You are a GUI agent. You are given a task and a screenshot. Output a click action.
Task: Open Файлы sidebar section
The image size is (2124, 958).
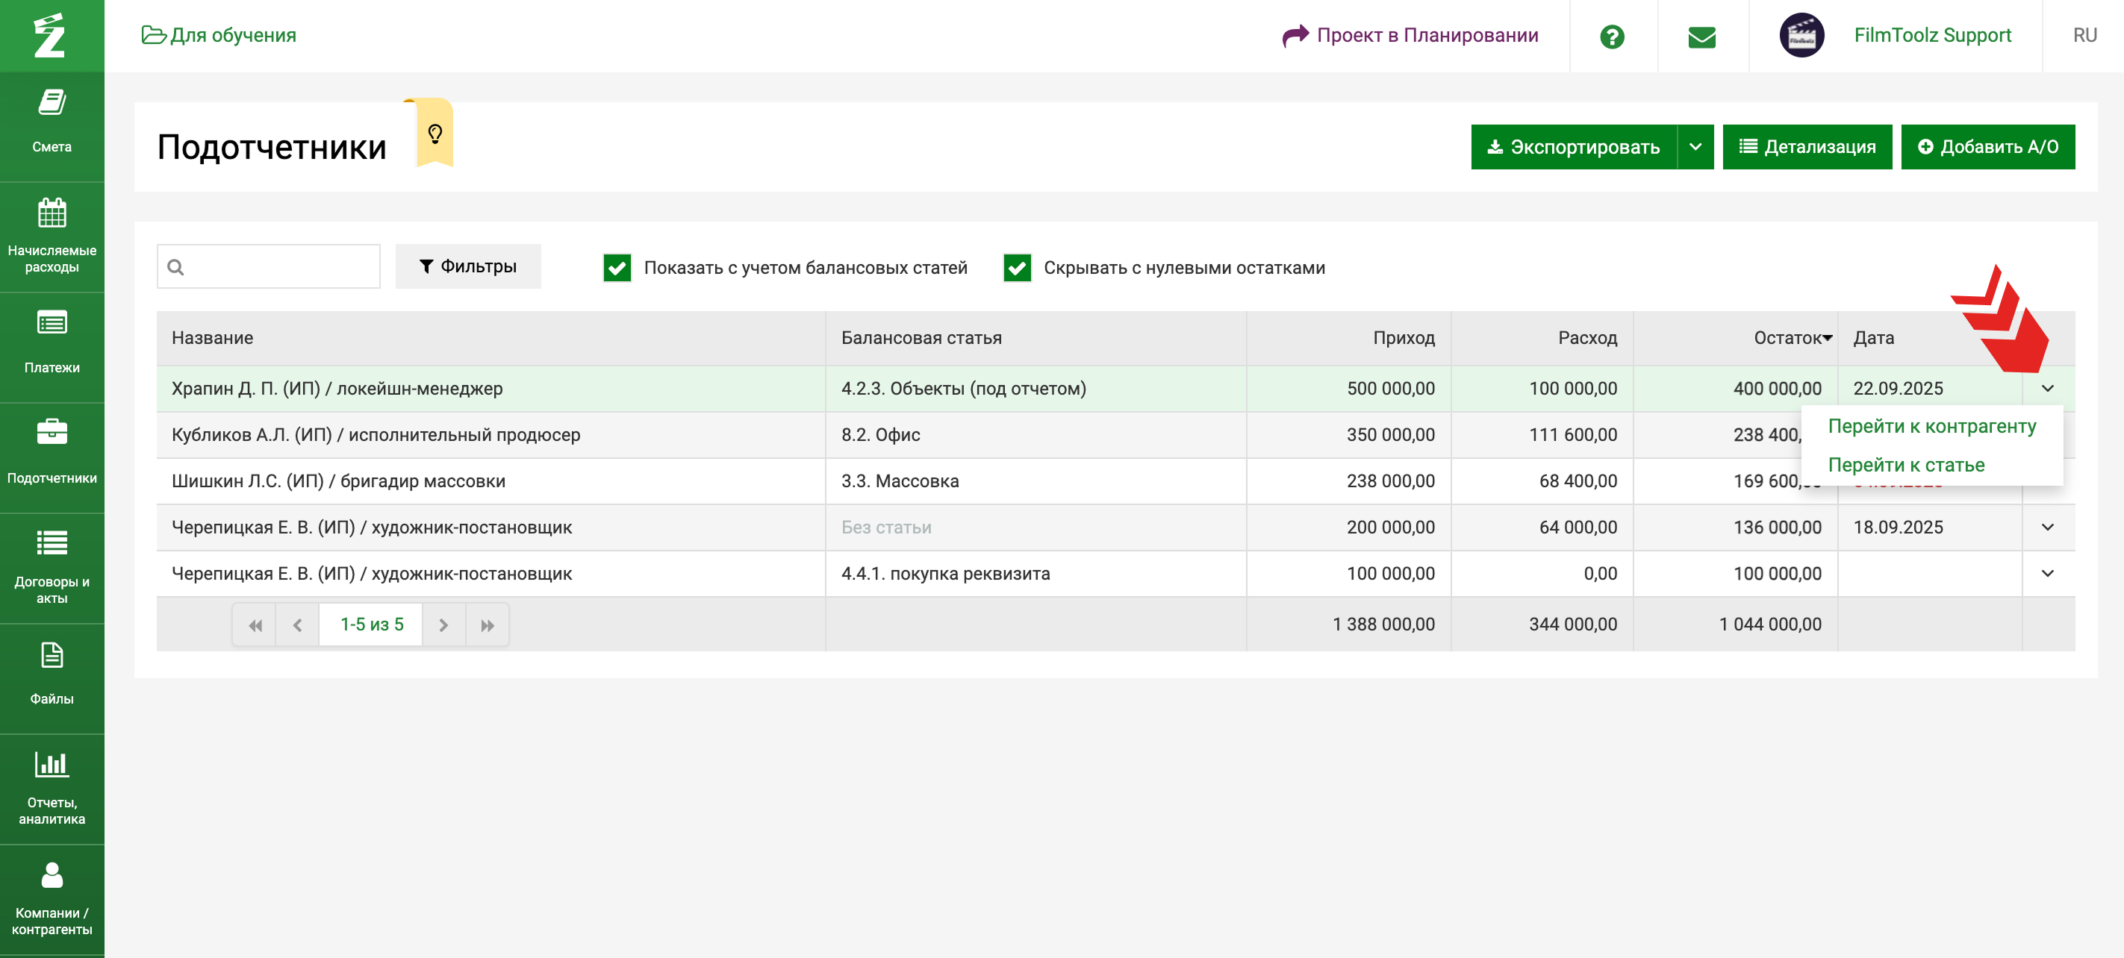(x=51, y=674)
